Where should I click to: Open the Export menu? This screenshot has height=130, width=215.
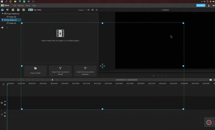point(28,5)
